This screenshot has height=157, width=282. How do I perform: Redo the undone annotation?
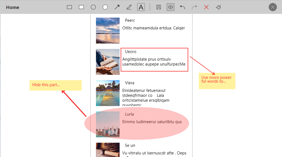(194, 7)
